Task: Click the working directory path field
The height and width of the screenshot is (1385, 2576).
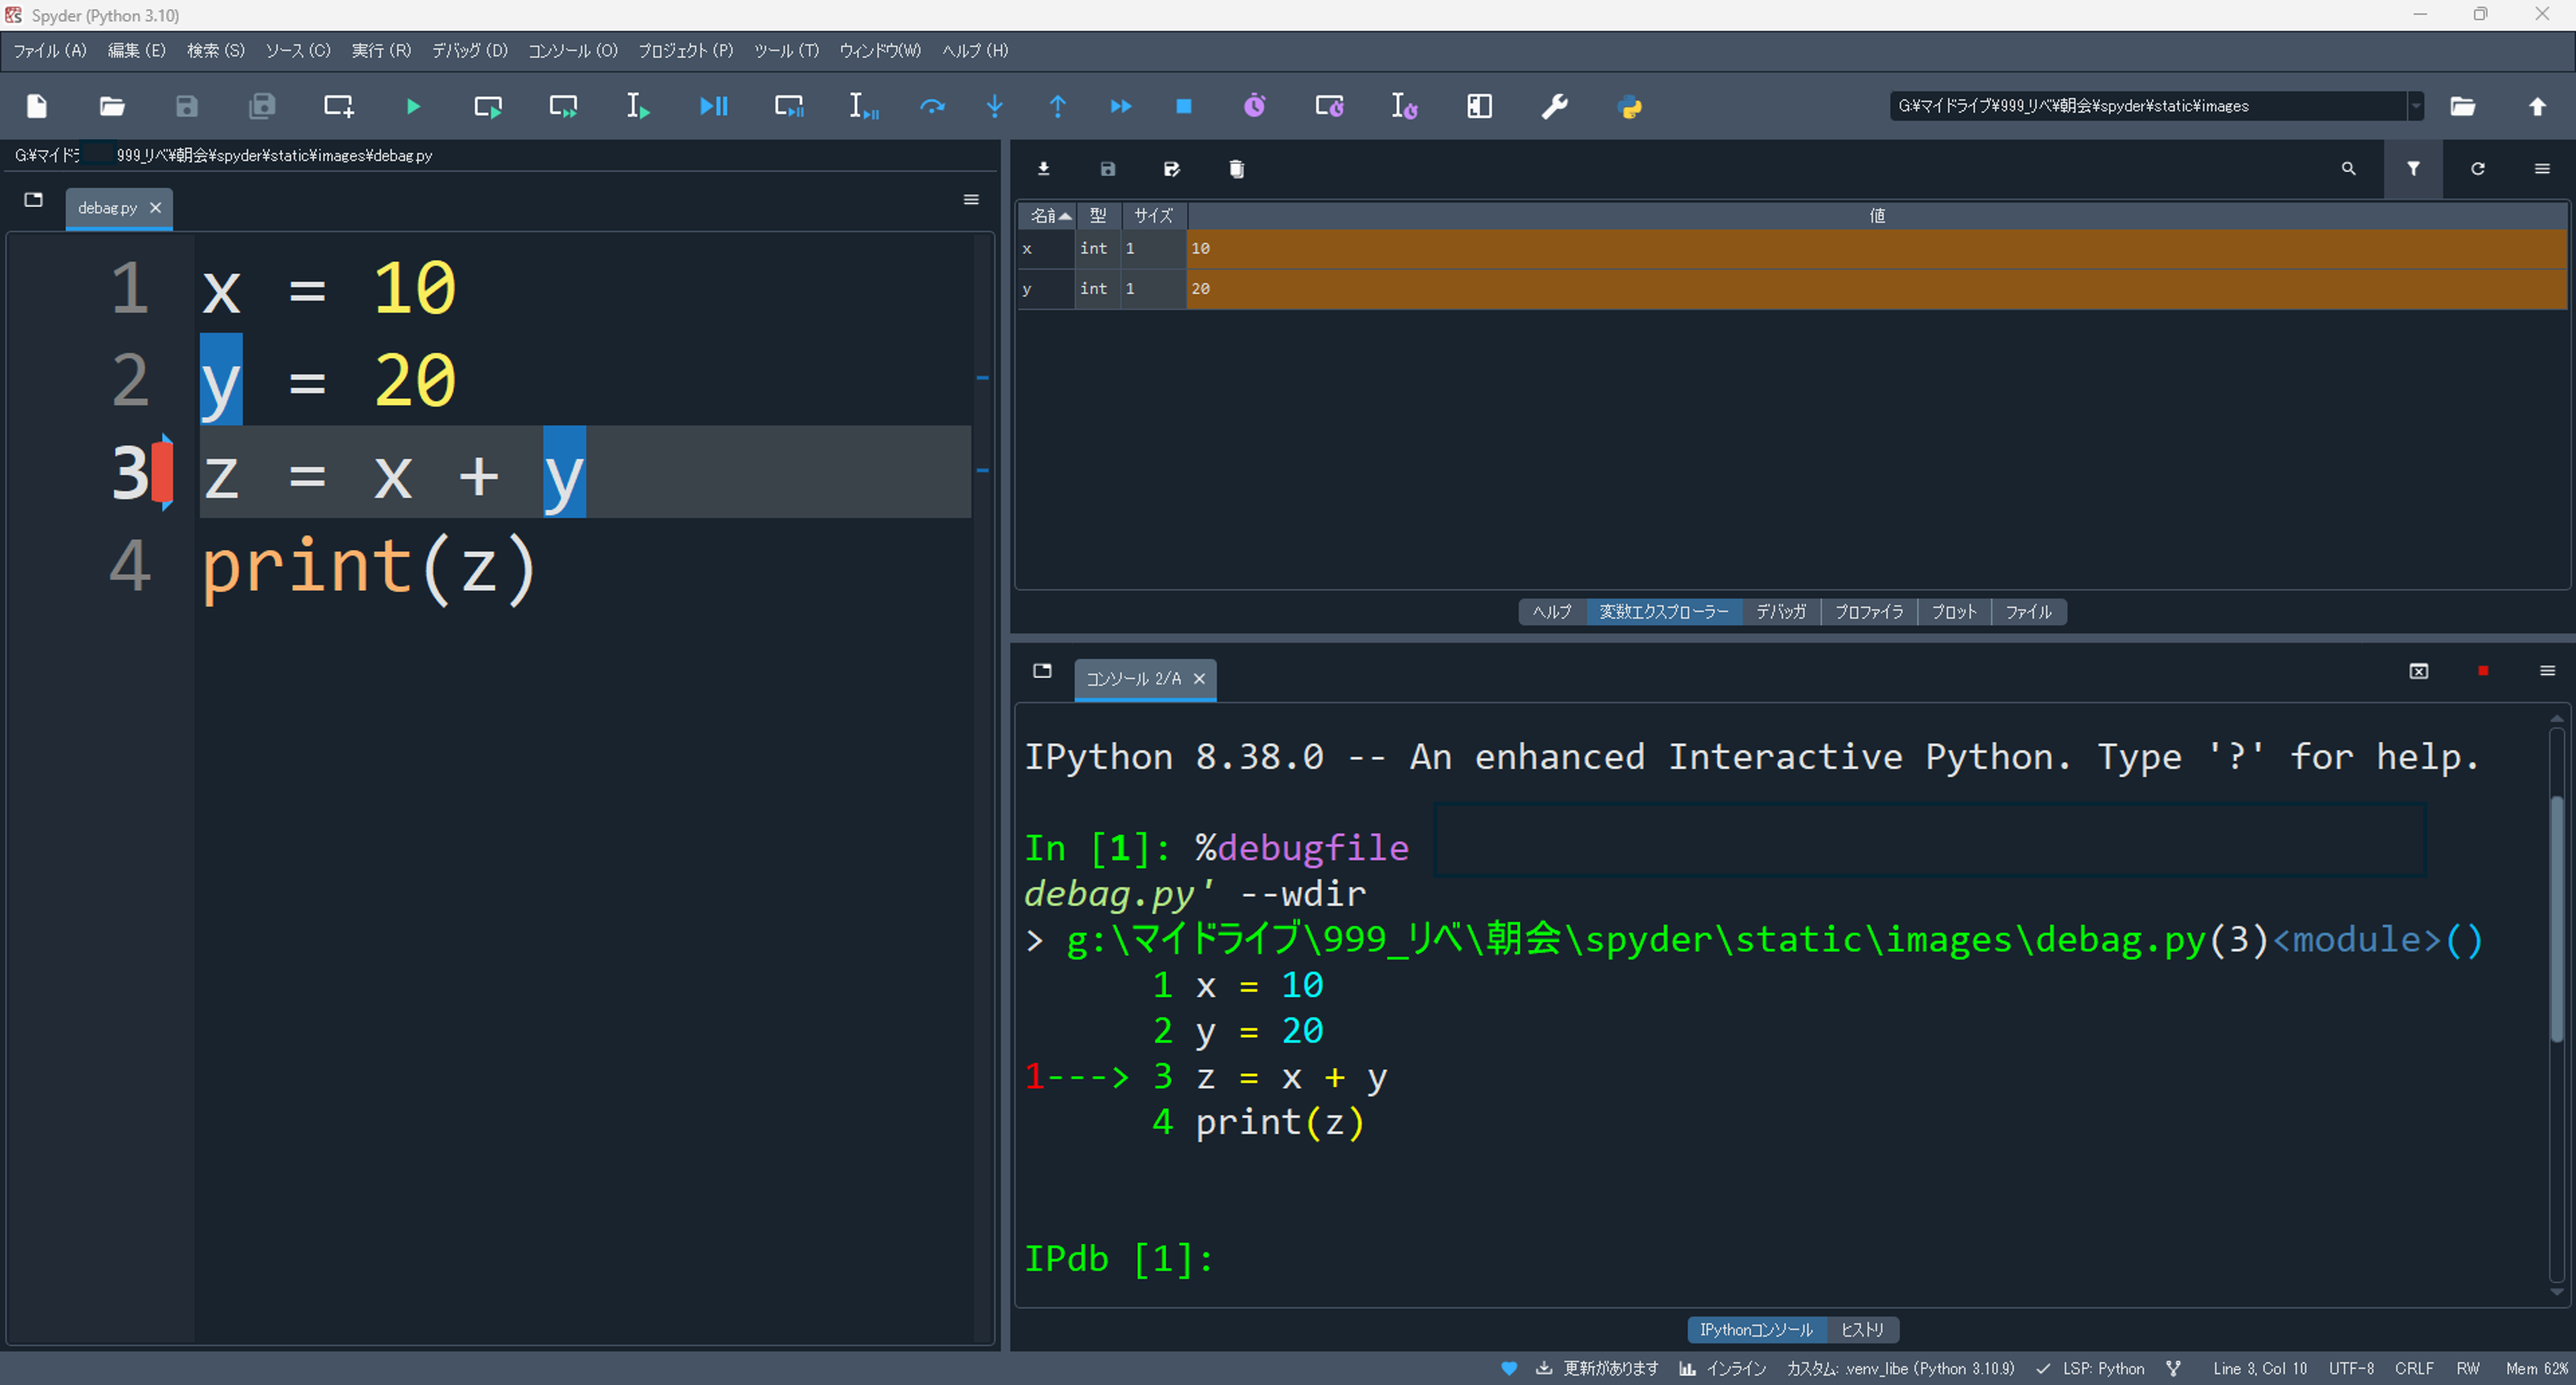Action: (2148, 106)
